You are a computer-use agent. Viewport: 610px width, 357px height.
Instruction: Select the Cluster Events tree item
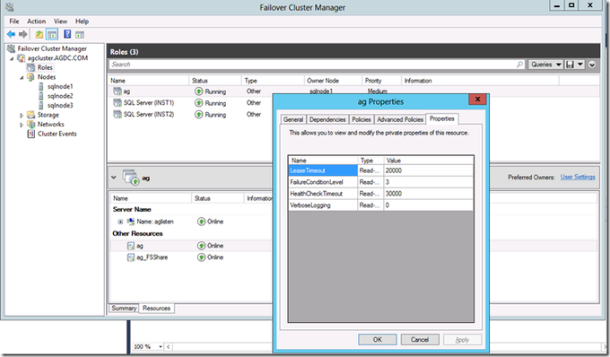[57, 134]
